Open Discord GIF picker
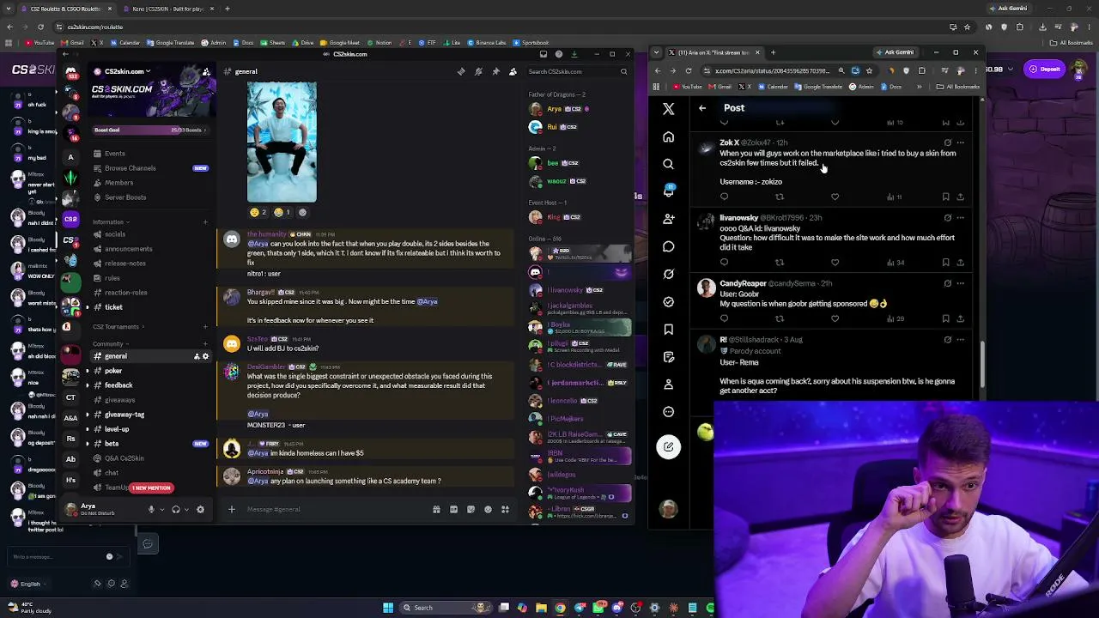 point(453,509)
